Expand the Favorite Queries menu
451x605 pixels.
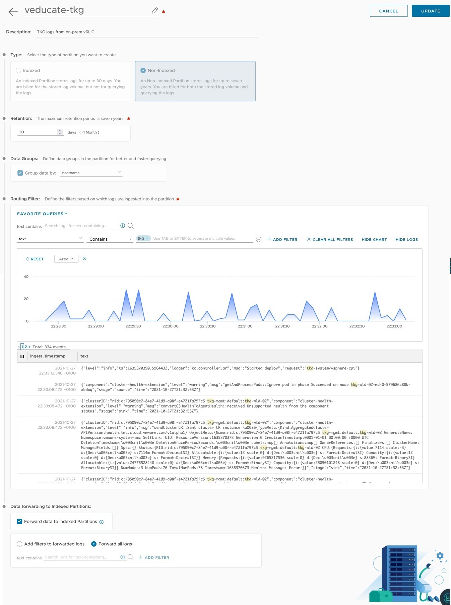pos(42,214)
